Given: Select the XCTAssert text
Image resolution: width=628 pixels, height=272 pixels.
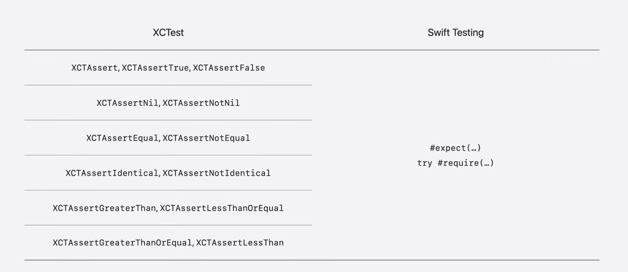Looking at the screenshot, I should [x=94, y=68].
